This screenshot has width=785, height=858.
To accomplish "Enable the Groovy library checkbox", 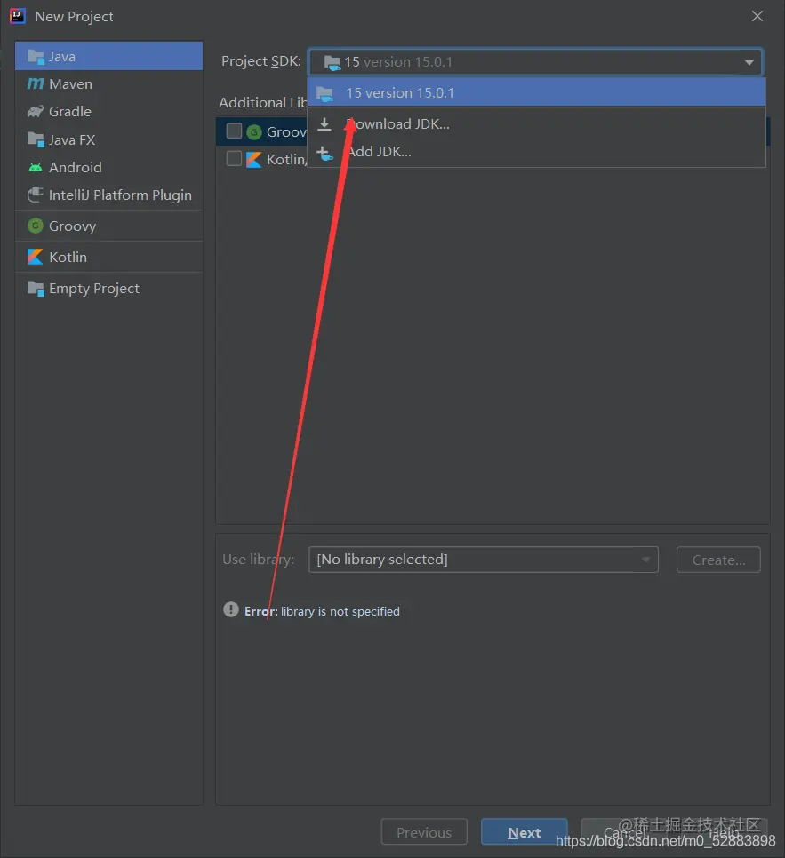I will point(234,131).
